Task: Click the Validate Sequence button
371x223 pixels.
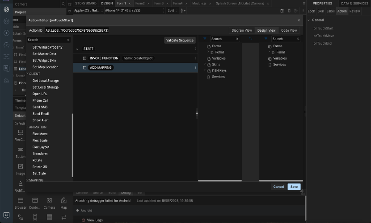Action: [180, 40]
